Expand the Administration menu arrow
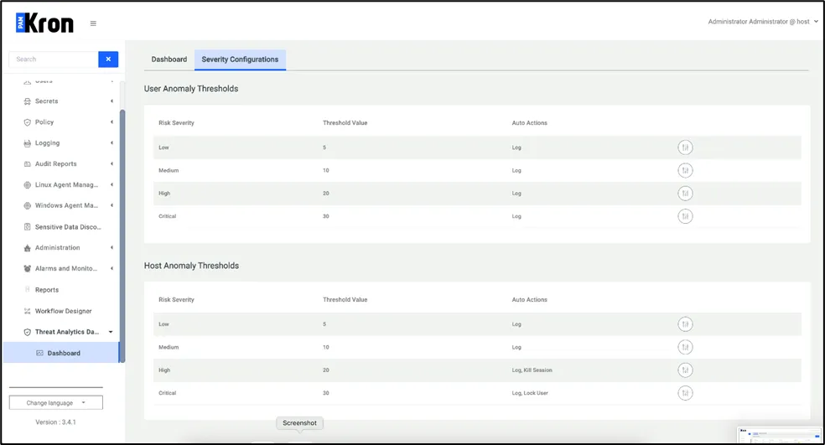The image size is (825, 445). click(x=112, y=247)
